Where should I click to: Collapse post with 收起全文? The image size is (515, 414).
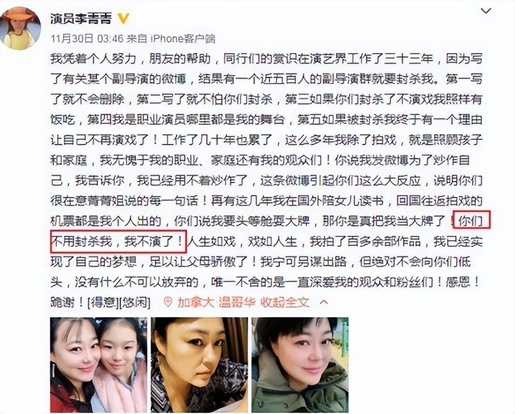point(285,302)
